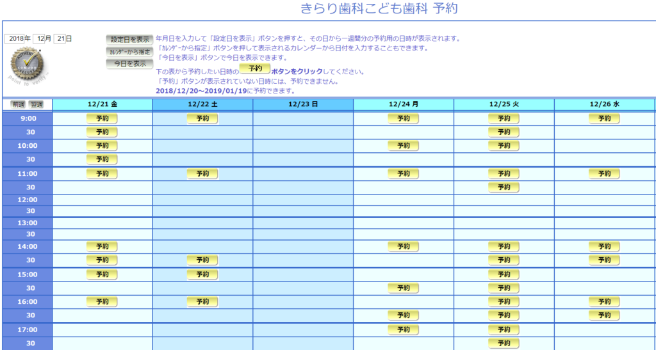Reserve 12/21 at 9:30

102,132
